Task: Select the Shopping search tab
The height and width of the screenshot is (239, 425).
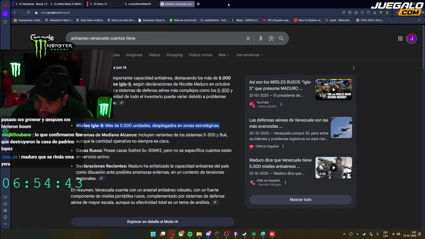Action: coord(175,55)
